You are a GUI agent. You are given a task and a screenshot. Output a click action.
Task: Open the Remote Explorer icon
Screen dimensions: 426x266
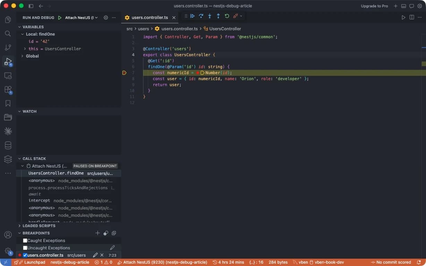8,76
